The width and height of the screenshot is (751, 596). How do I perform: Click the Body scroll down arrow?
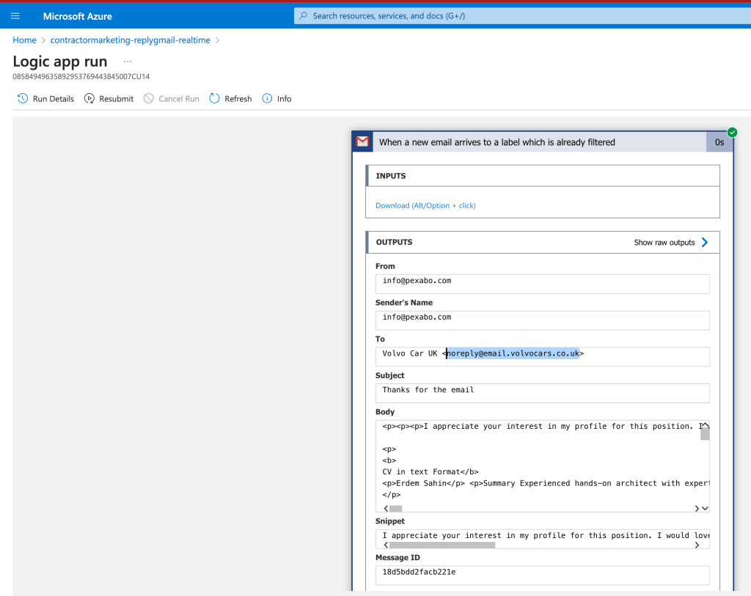coord(705,508)
